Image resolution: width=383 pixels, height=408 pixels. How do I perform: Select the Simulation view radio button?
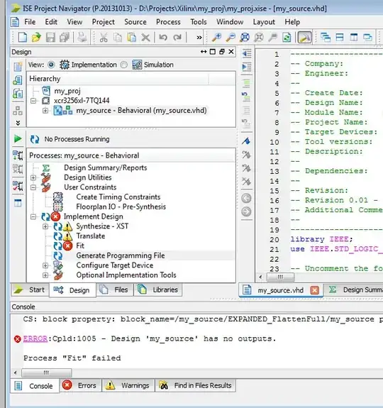coord(124,65)
